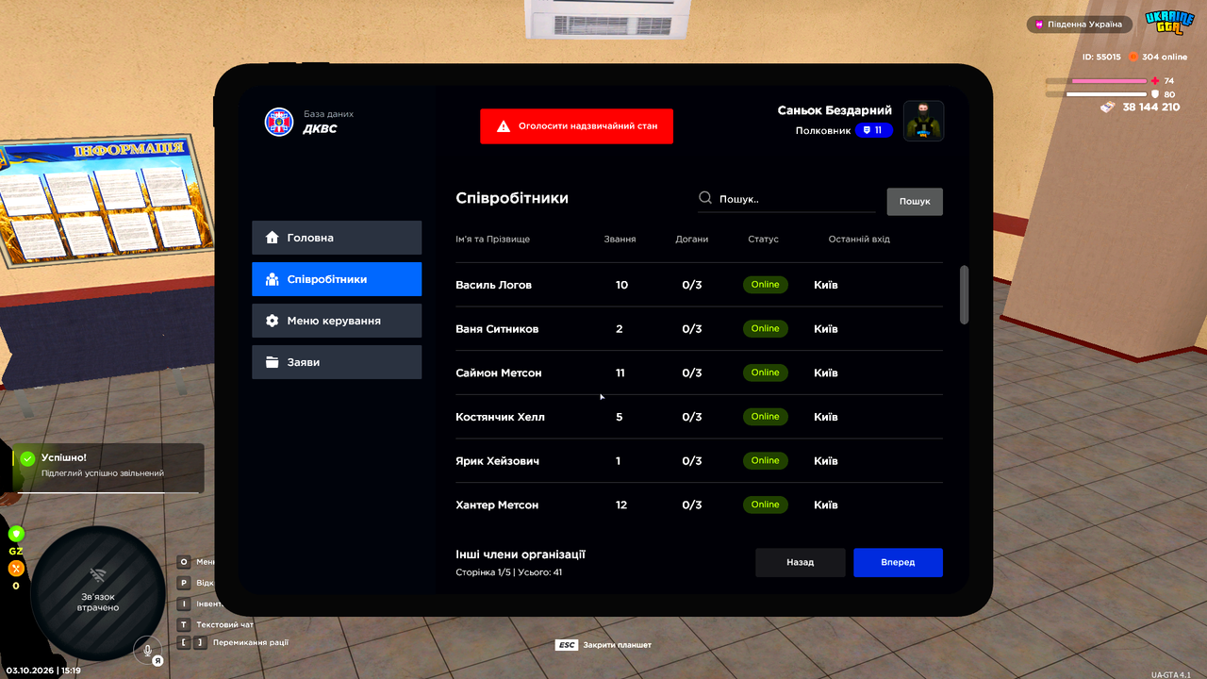The width and height of the screenshot is (1207, 679).
Task: Go to the next page with Вперед
Action: pyautogui.click(x=898, y=562)
